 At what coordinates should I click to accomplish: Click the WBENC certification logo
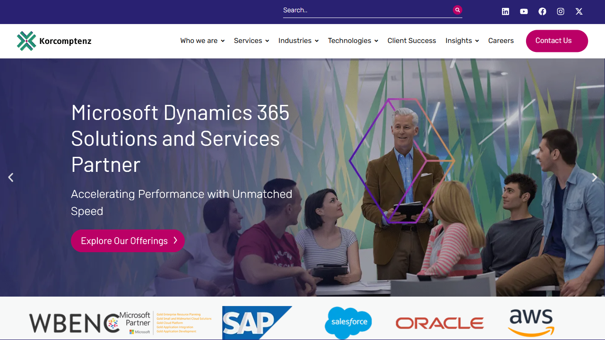74,323
